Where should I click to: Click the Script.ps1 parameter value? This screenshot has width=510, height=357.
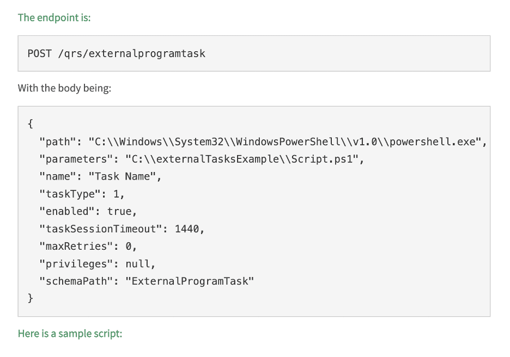point(242,159)
